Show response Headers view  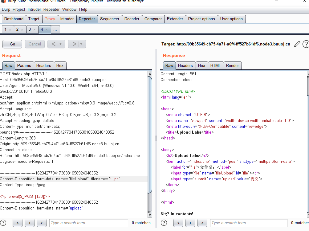tap(185, 66)
